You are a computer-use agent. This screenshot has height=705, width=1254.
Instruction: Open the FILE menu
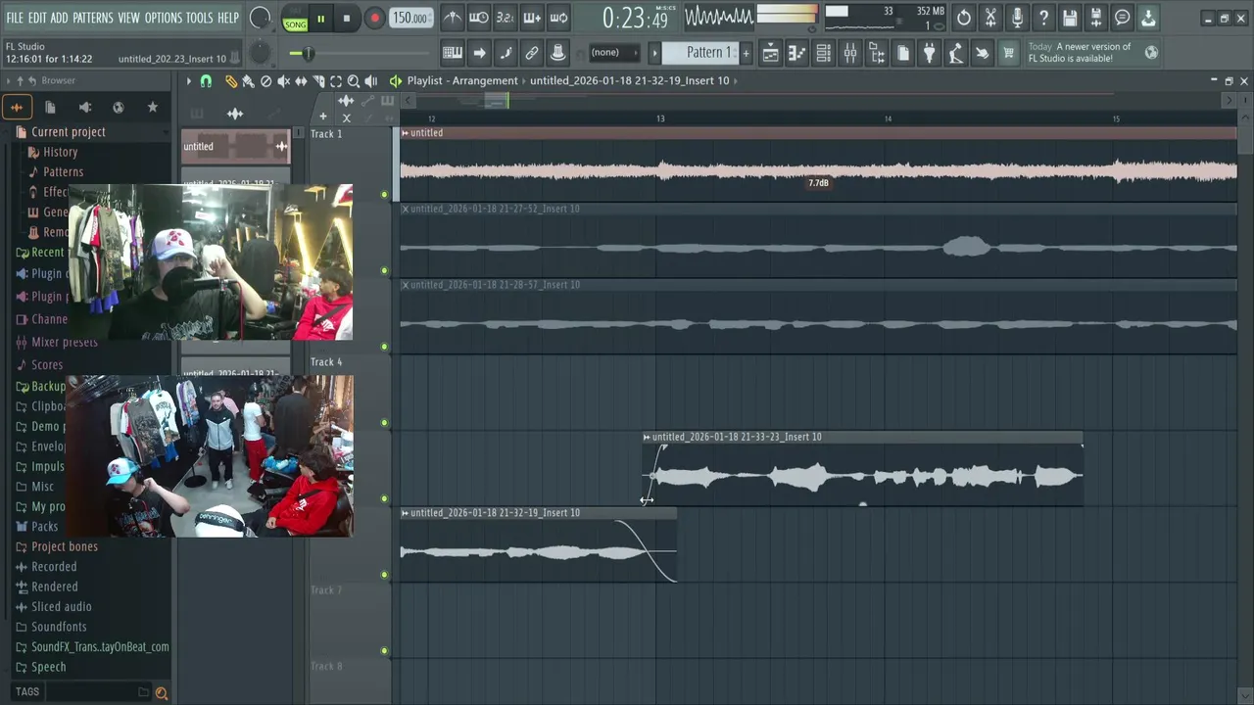[x=15, y=18]
